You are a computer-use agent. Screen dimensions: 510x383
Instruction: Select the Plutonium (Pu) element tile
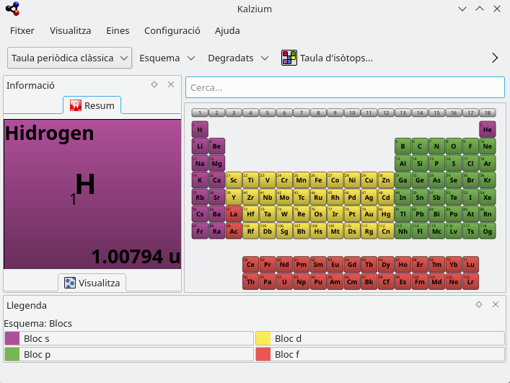click(x=318, y=281)
